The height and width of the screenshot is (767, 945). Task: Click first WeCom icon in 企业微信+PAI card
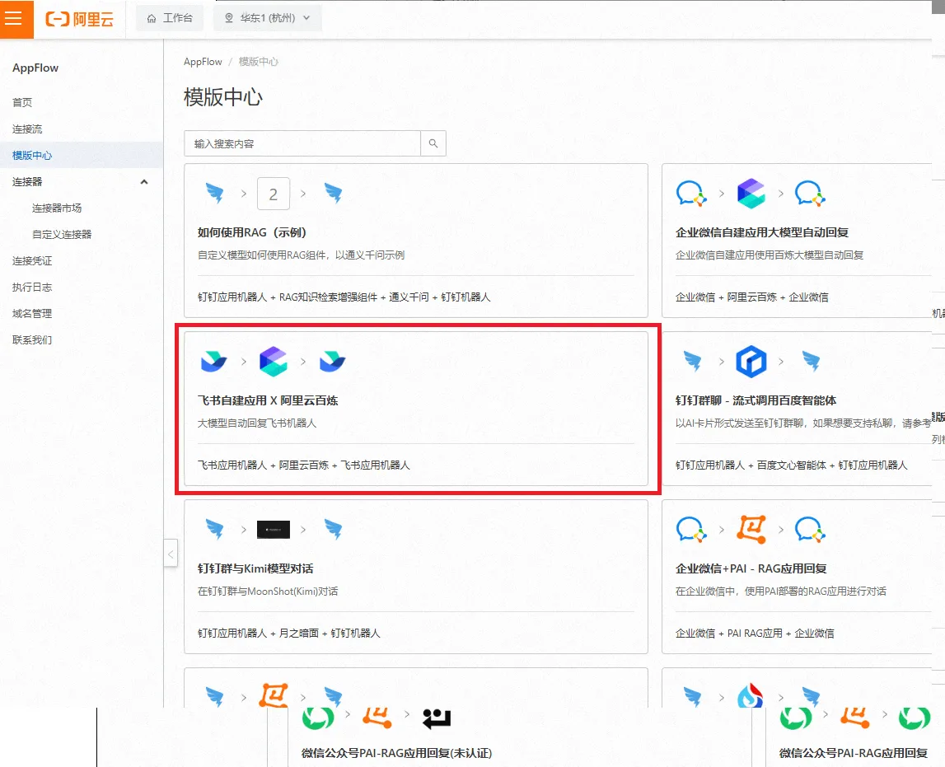coord(691,530)
